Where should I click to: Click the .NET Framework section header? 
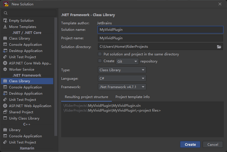(27, 75)
